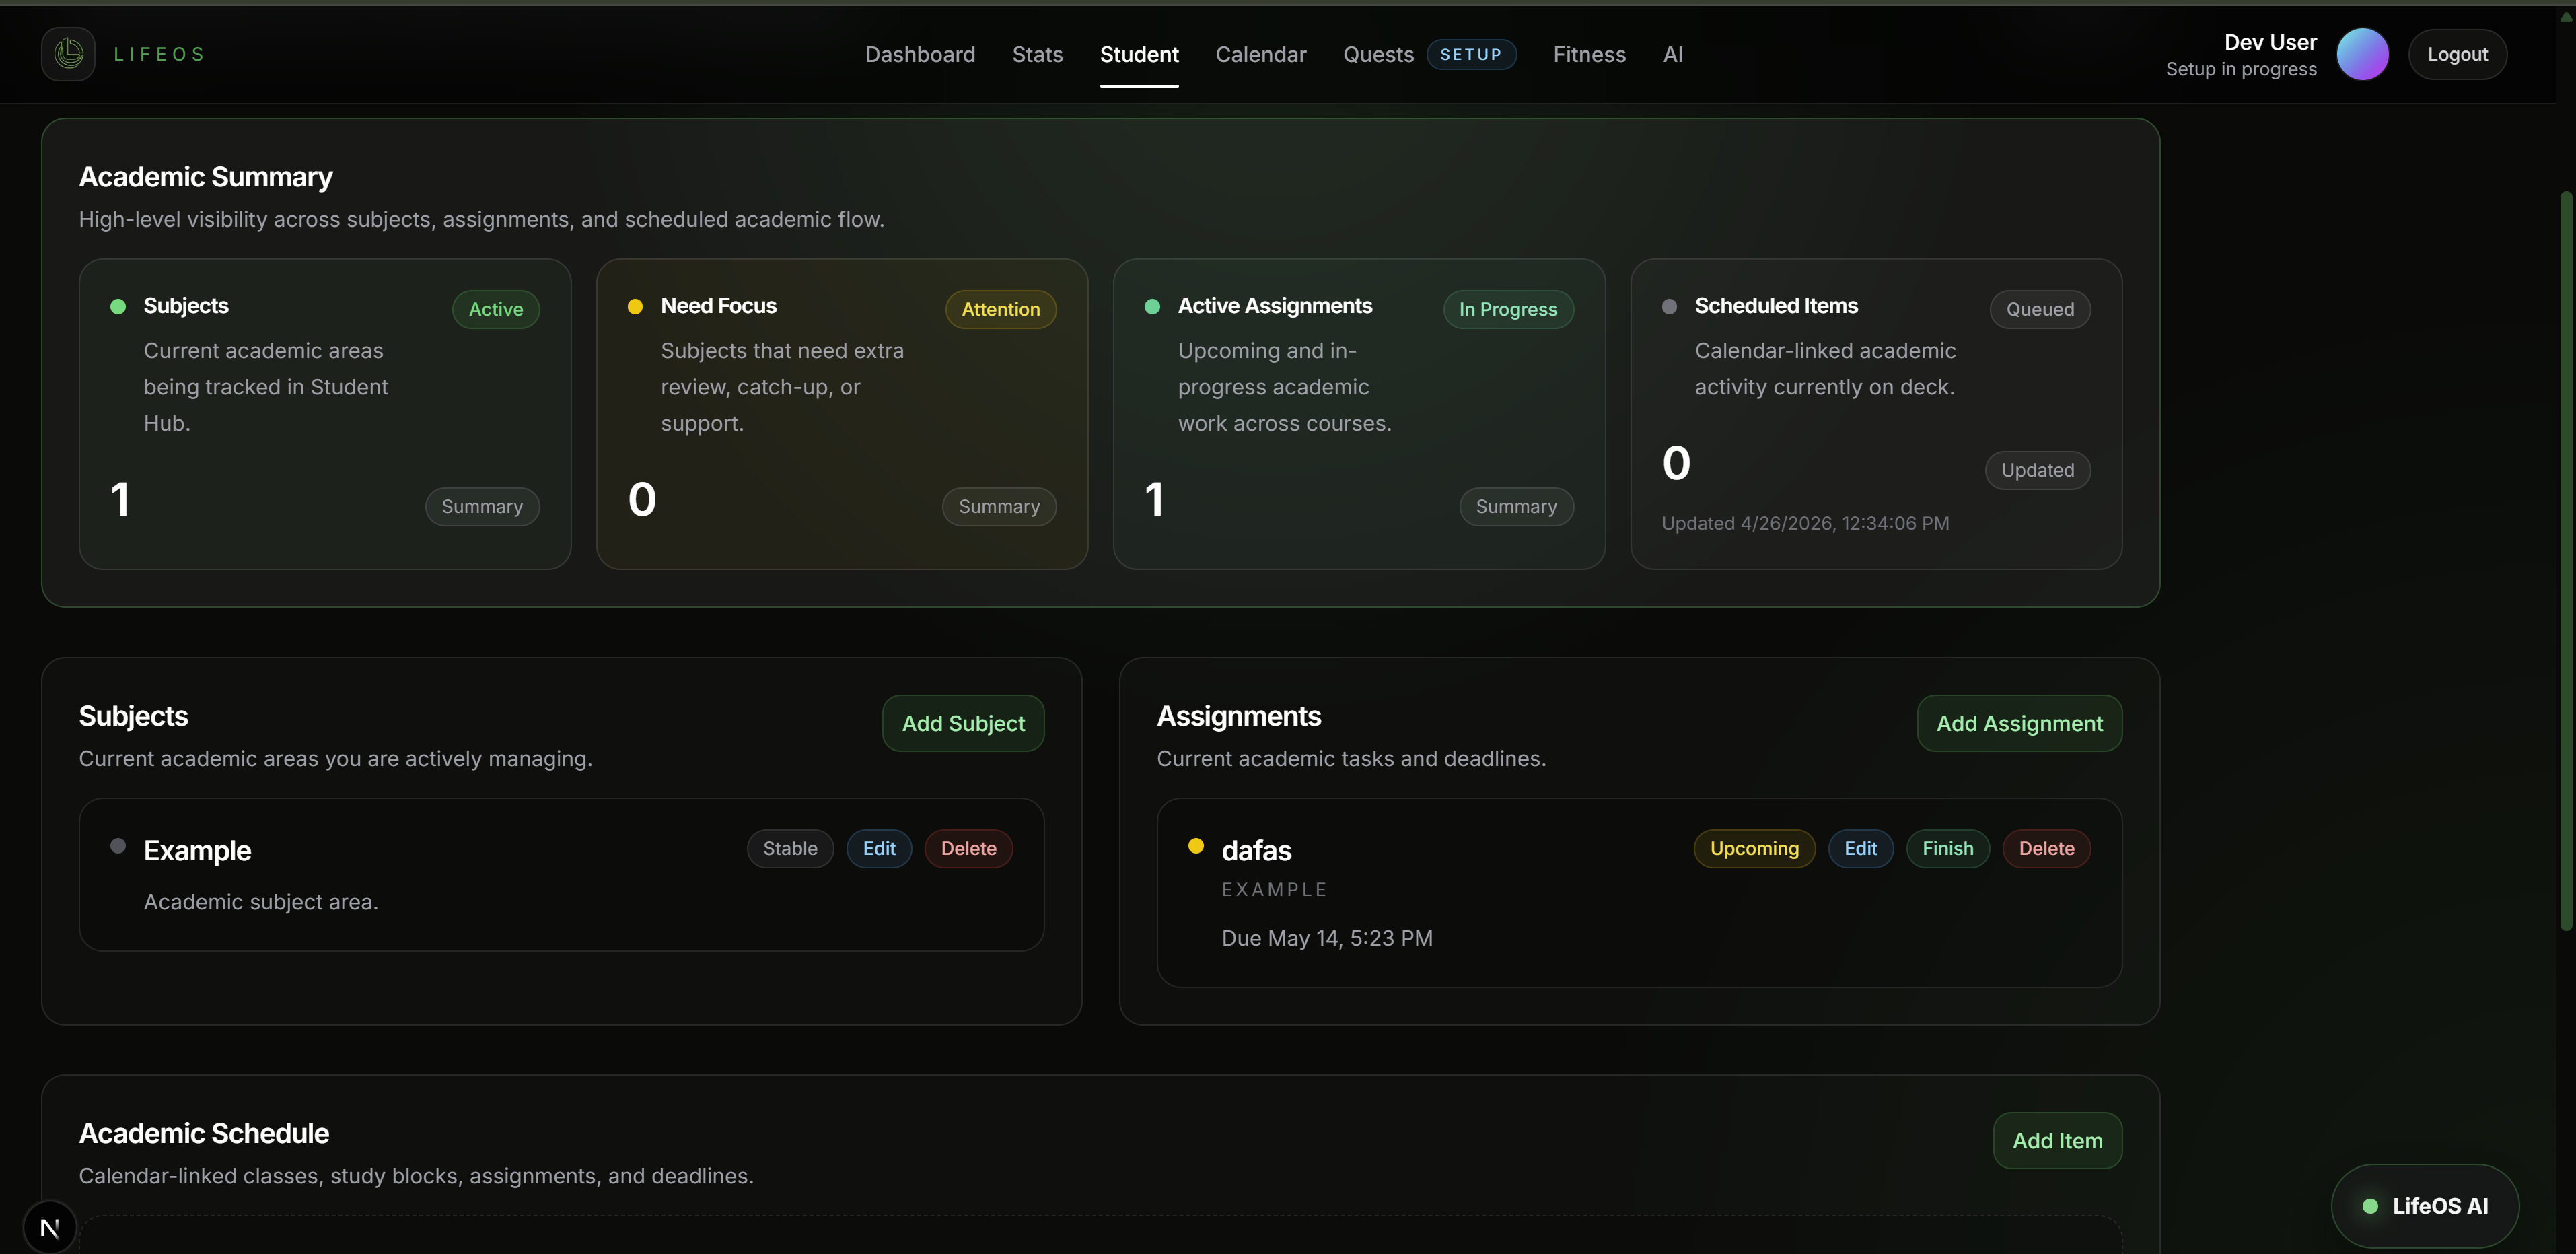2576x1254 pixels.
Task: Go to the Fitness tab
Action: pyautogui.click(x=1589, y=54)
